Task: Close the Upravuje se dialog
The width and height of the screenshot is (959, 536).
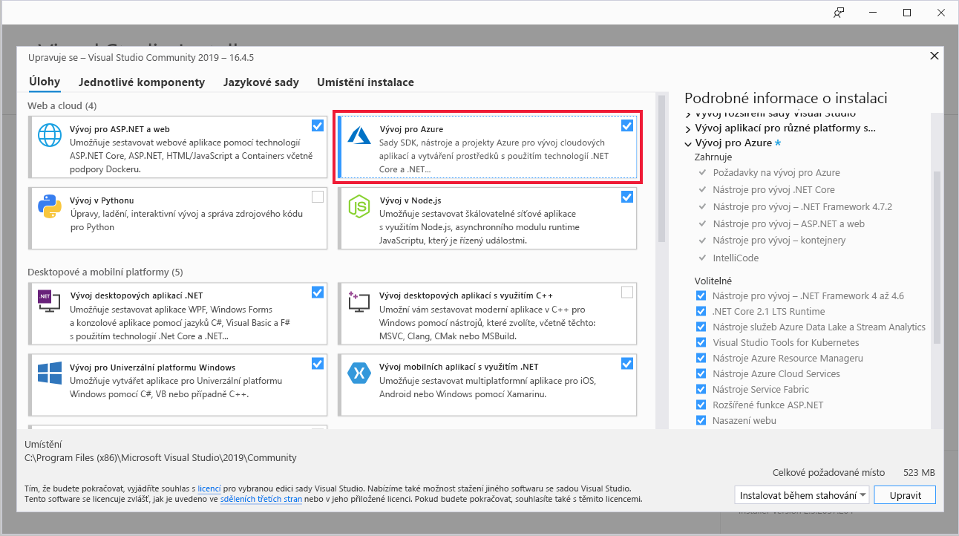Action: [x=934, y=56]
